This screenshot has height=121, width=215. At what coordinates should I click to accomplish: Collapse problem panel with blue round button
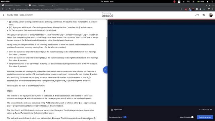pyautogui.click(x=105, y=70)
